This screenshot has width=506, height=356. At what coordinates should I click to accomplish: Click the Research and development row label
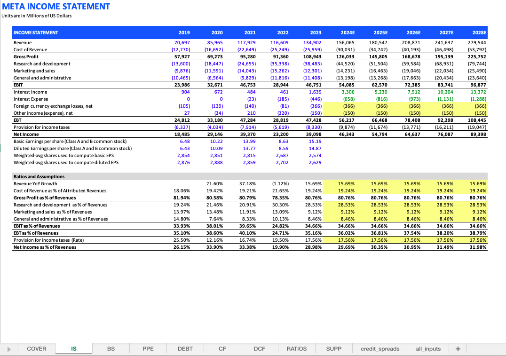point(42,63)
